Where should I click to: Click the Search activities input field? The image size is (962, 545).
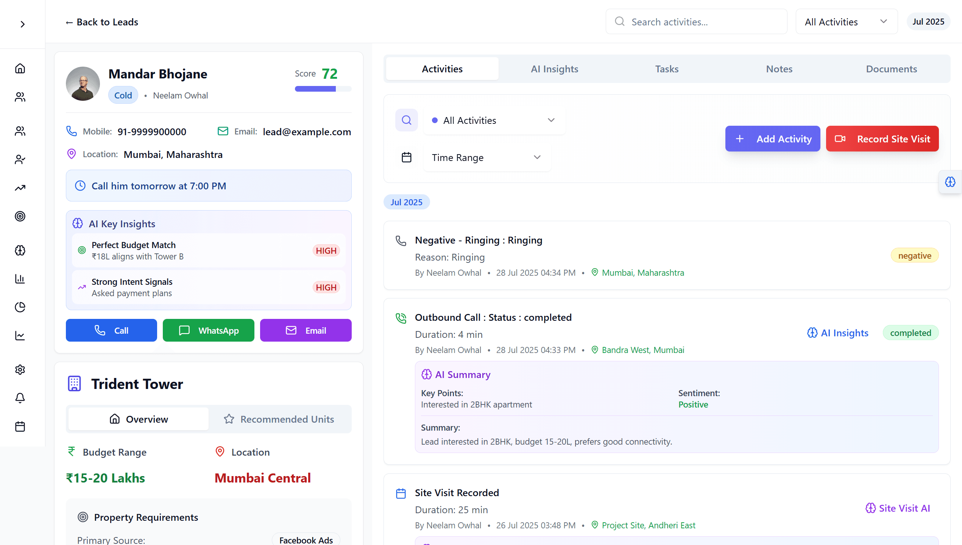pos(697,22)
